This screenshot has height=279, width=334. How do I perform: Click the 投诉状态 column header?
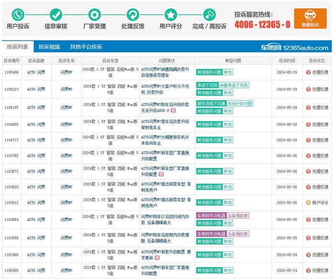(x=317, y=61)
